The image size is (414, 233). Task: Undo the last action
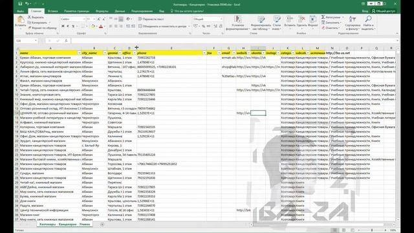point(27,4)
